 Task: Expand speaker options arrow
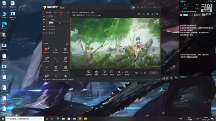click(x=130, y=72)
